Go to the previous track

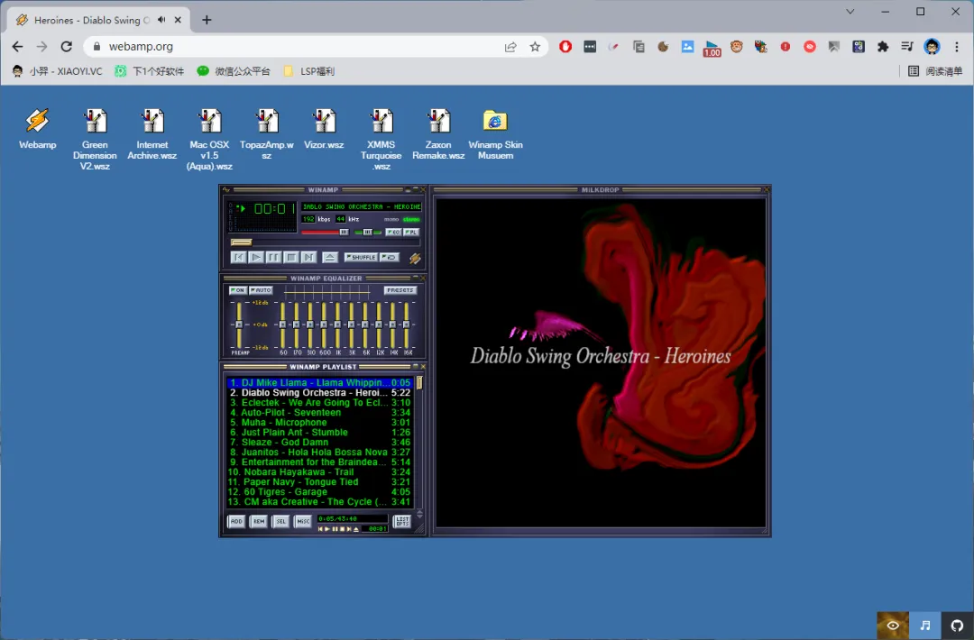[x=239, y=257]
